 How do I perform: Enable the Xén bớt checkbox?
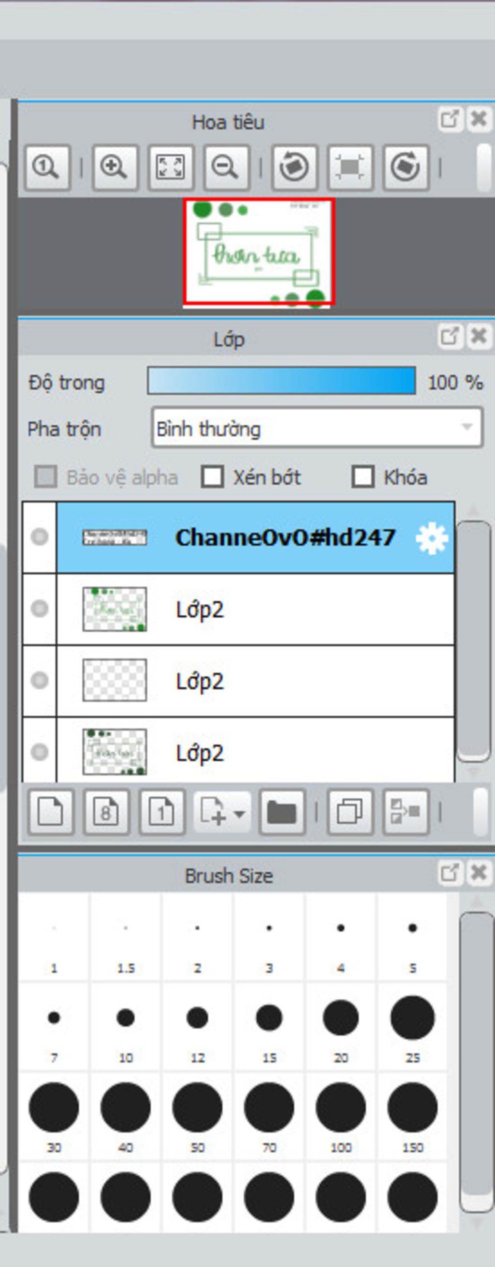coord(212,477)
